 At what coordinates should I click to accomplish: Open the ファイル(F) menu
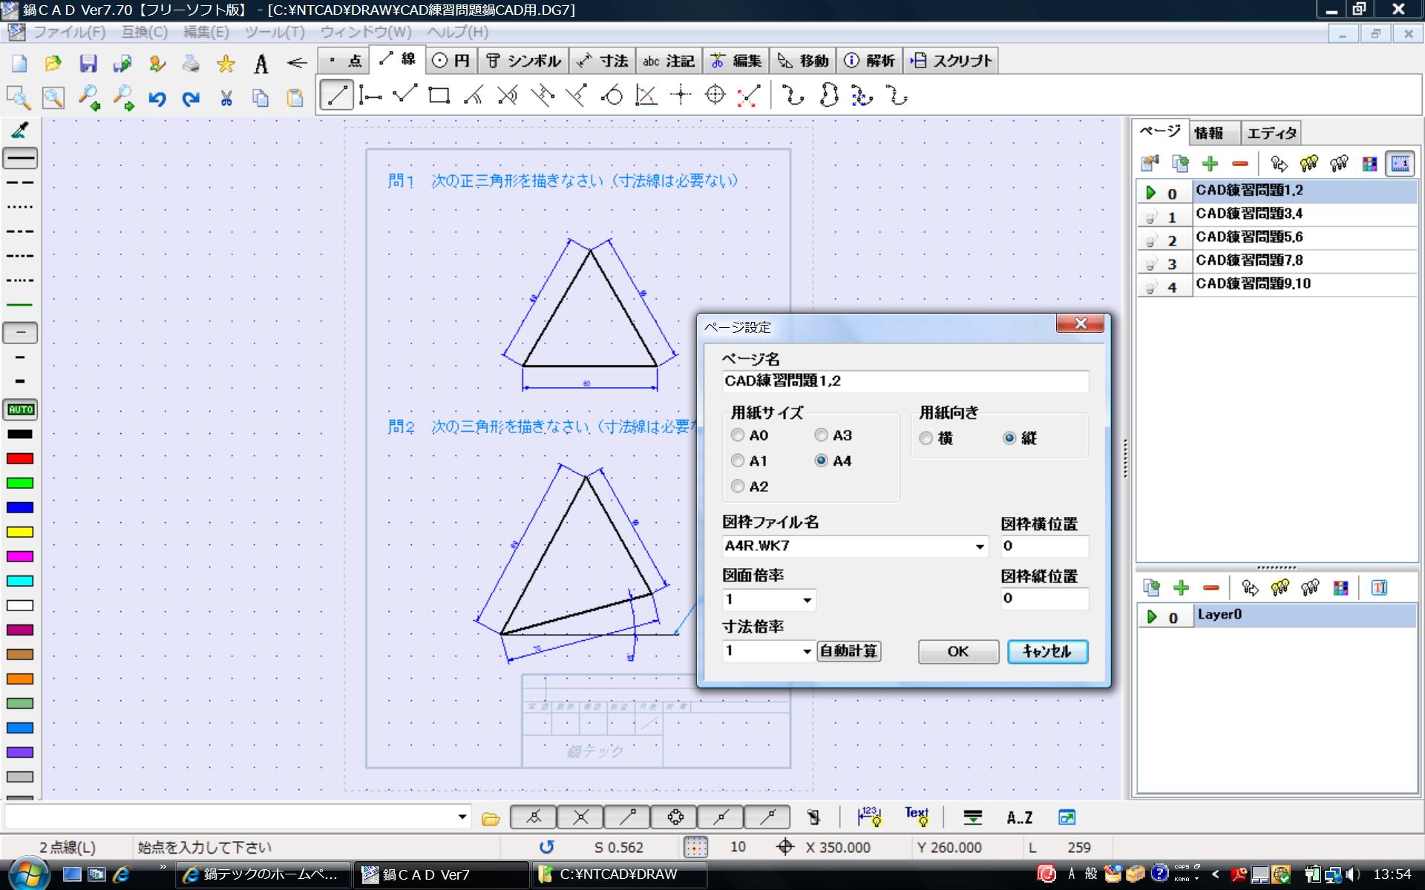(x=69, y=32)
